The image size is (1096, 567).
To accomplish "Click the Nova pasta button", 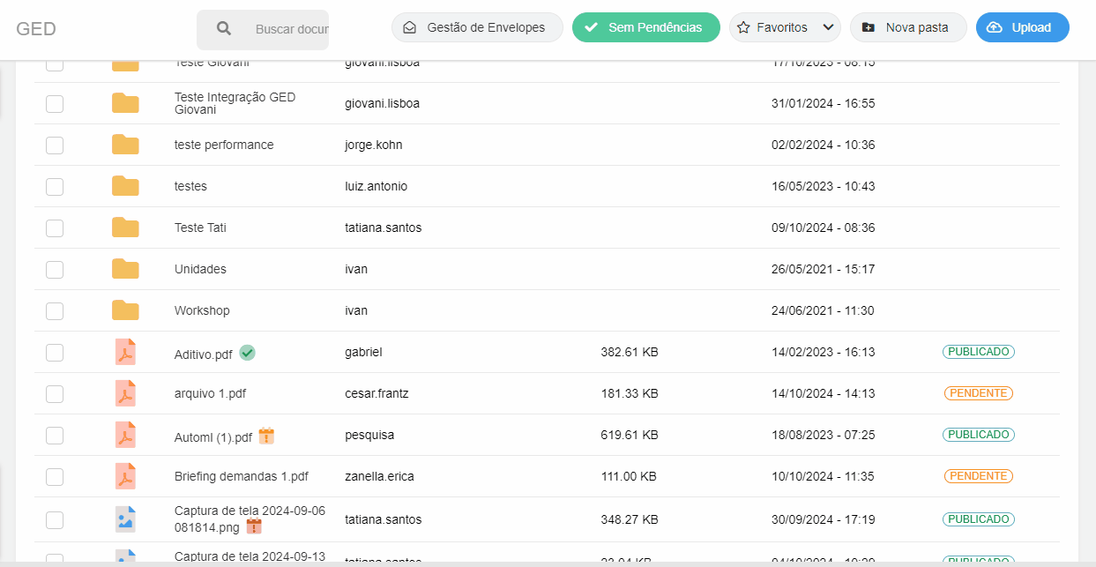I will [x=907, y=27].
